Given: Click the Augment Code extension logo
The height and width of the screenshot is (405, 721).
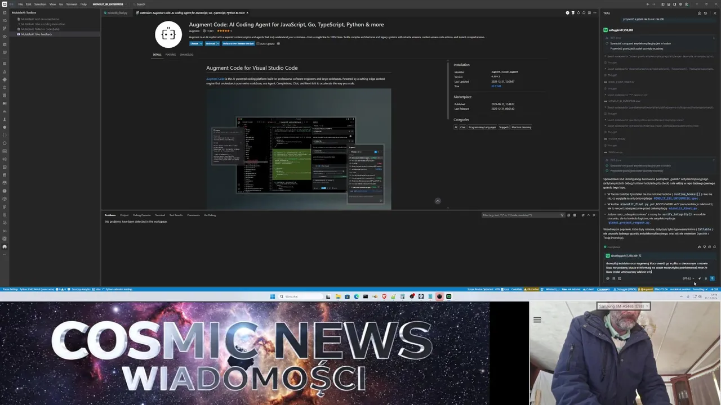Looking at the screenshot, I should 168,34.
